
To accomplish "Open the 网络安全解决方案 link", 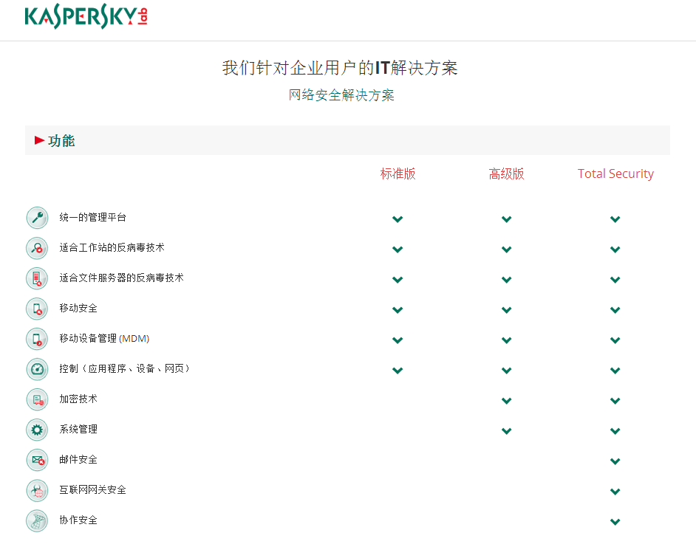I will pyautogui.click(x=341, y=95).
